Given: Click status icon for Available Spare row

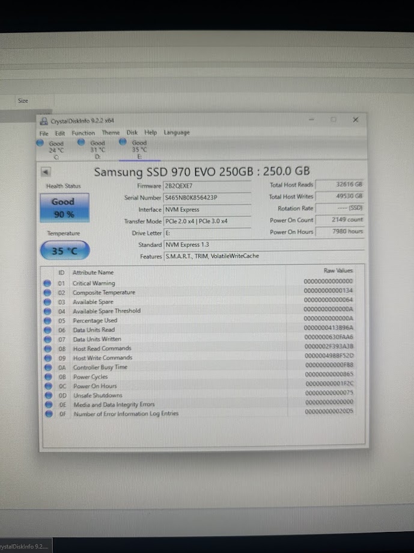Looking at the screenshot, I should coord(47,302).
